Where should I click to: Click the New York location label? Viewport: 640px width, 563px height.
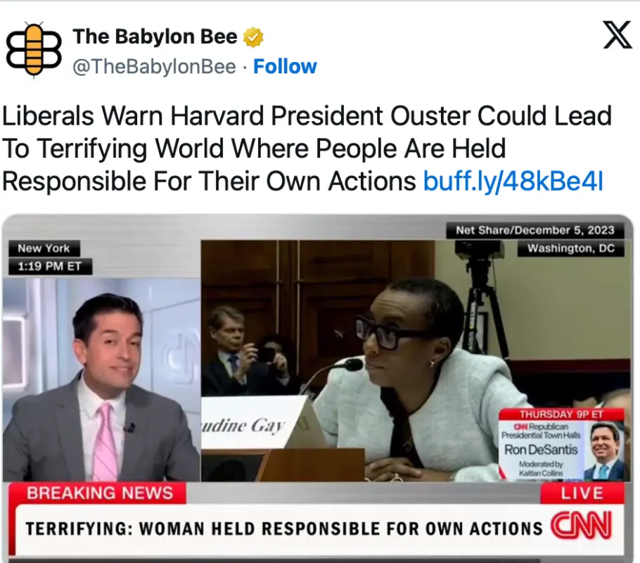point(44,248)
